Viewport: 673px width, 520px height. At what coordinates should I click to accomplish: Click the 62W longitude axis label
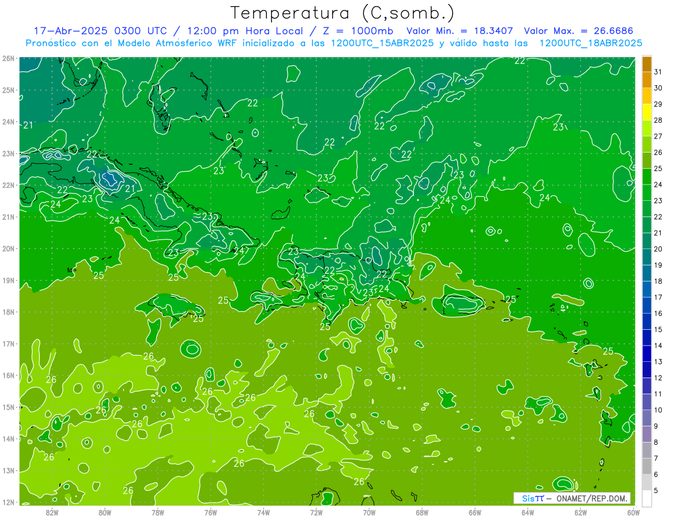pos(580,512)
